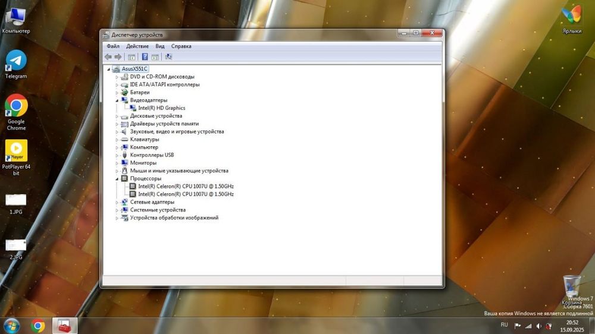The height and width of the screenshot is (334, 595).
Task: Click the Видеоадаптеры display icon
Action: [124, 100]
